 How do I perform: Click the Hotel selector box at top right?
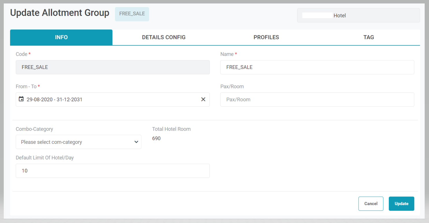(x=358, y=16)
